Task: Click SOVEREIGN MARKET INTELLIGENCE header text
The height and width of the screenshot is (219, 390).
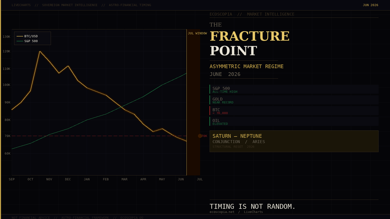Action: (x=69, y=5)
